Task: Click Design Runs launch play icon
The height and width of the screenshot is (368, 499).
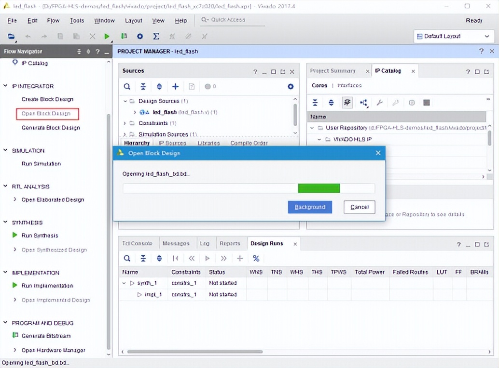Action: 208,259
